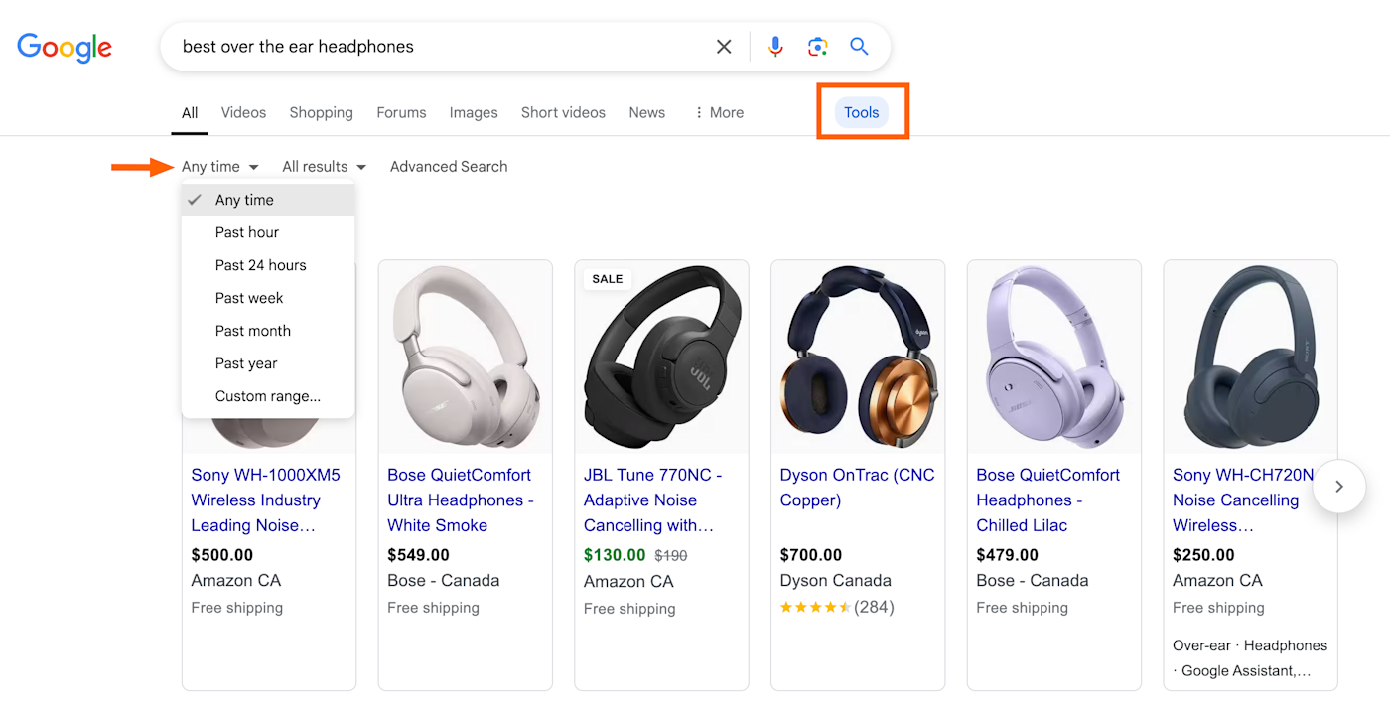Click Amazon CA seller under JBL Tune
The width and height of the screenshot is (1390, 714).
[x=629, y=582]
